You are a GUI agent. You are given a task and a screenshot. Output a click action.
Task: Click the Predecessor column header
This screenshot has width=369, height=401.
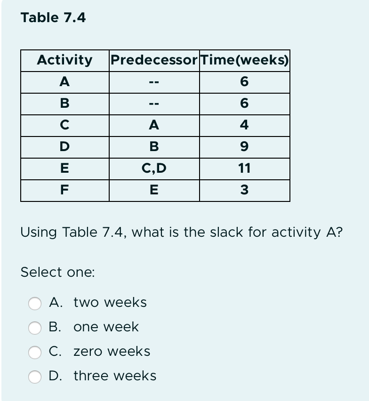point(153,60)
